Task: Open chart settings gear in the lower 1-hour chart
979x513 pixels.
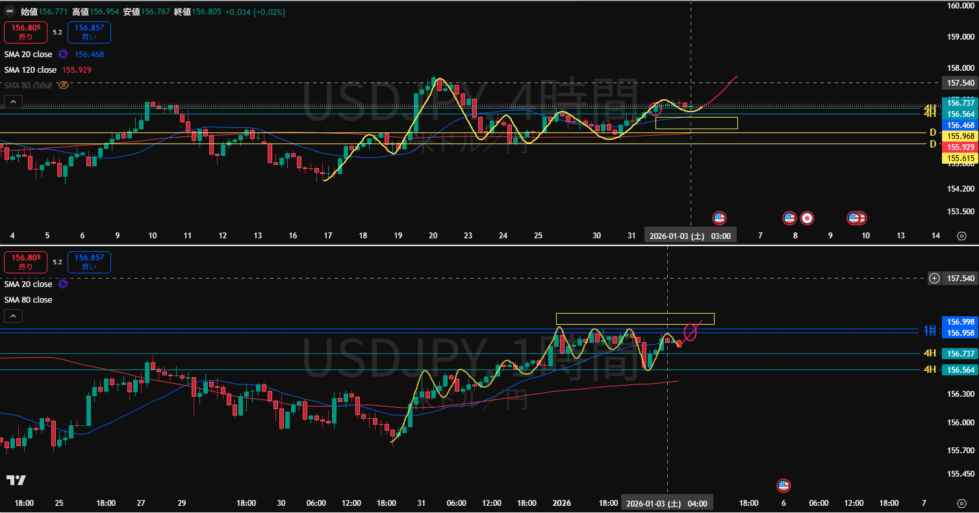Action: [961, 503]
